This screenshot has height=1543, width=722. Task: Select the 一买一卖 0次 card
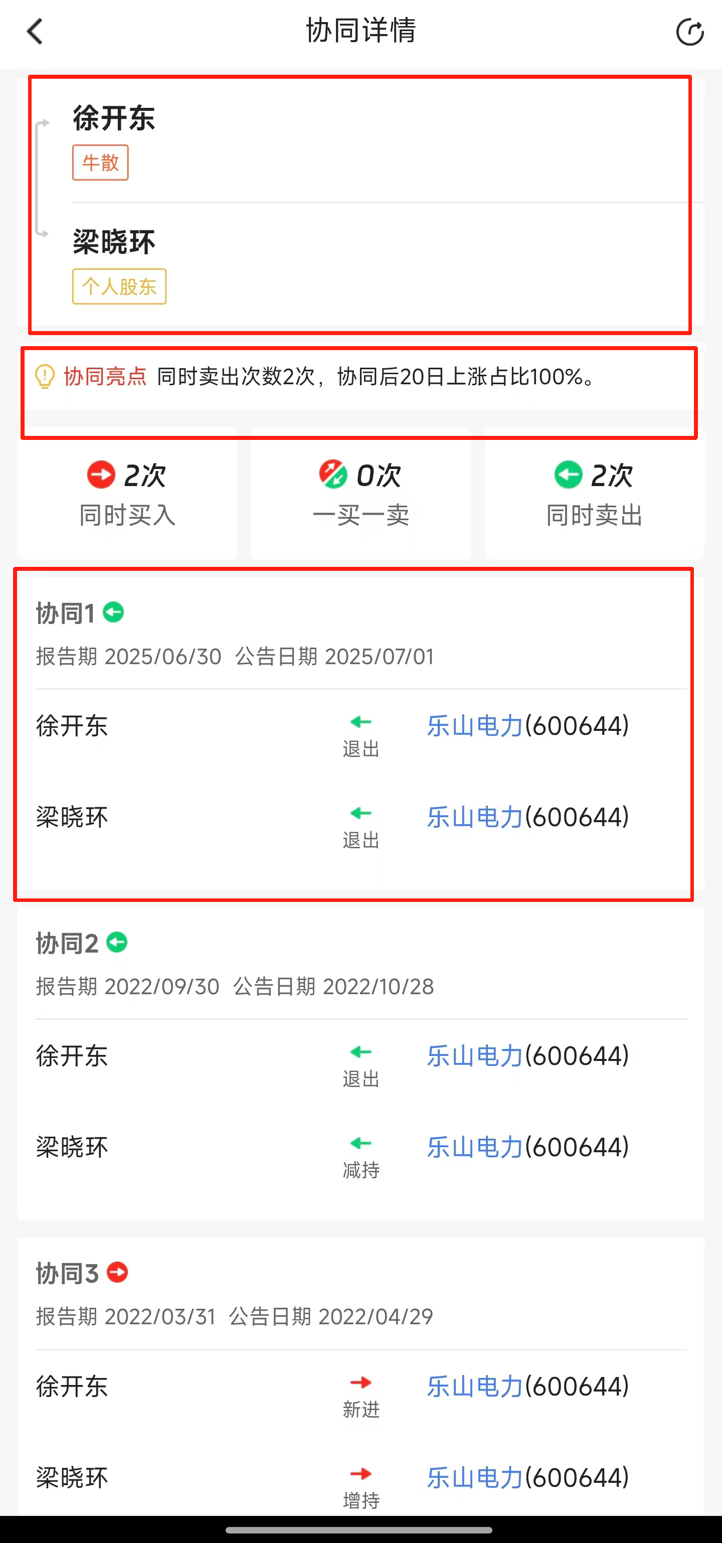(361, 494)
